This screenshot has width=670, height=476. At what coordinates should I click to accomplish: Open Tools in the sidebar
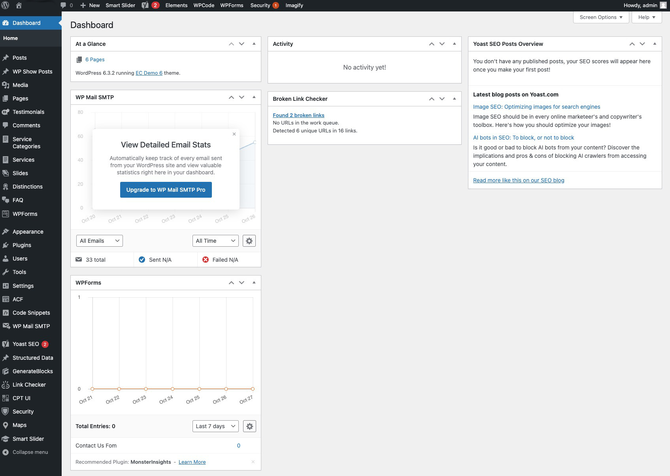(x=31, y=272)
